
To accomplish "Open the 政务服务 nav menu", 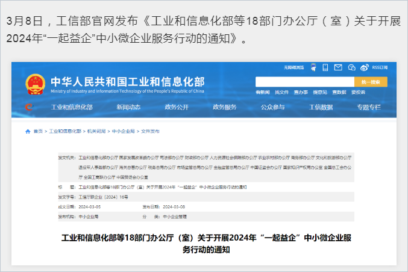I will (x=225, y=107).
